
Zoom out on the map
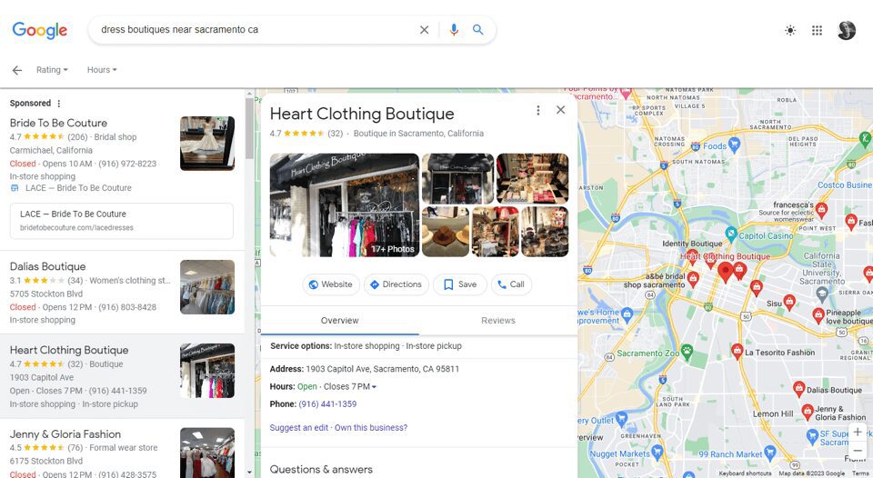(x=858, y=451)
